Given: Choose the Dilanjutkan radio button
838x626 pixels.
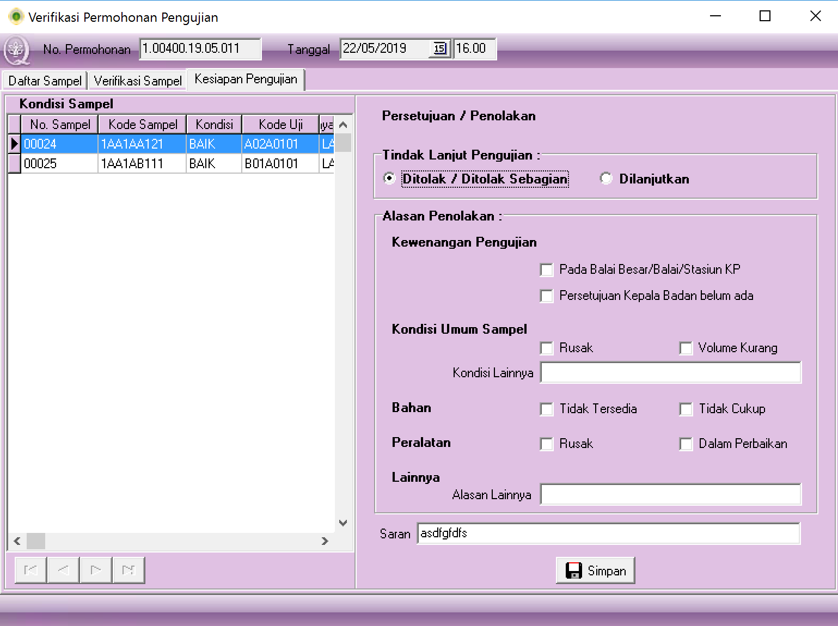Looking at the screenshot, I should (x=606, y=179).
